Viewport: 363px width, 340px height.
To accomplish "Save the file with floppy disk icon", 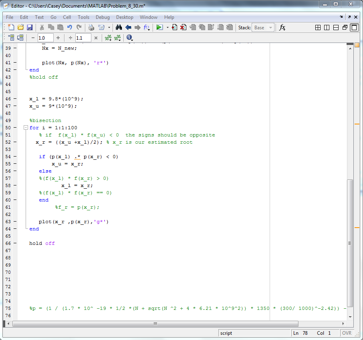I will point(30,27).
